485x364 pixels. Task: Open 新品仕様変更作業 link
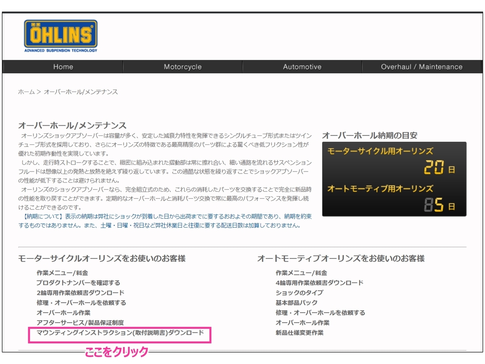(299, 333)
